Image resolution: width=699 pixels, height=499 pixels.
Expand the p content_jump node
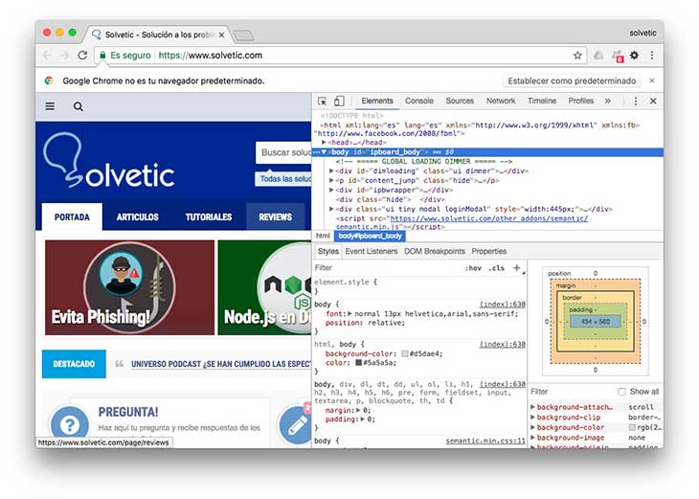[x=331, y=180]
